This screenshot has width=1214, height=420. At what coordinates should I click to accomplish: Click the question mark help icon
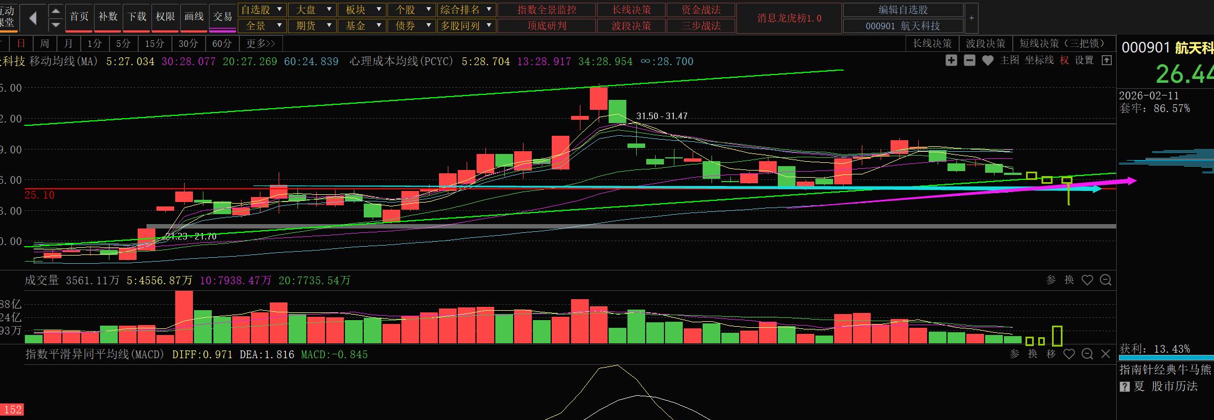tap(1124, 387)
